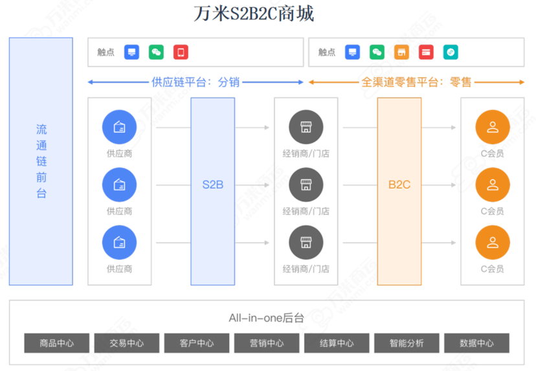Select the 智能分析 button

coord(407,343)
